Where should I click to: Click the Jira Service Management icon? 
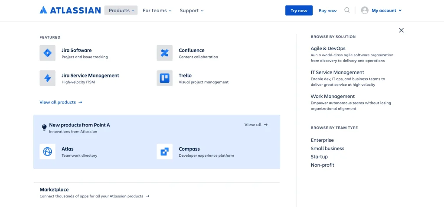tap(47, 78)
